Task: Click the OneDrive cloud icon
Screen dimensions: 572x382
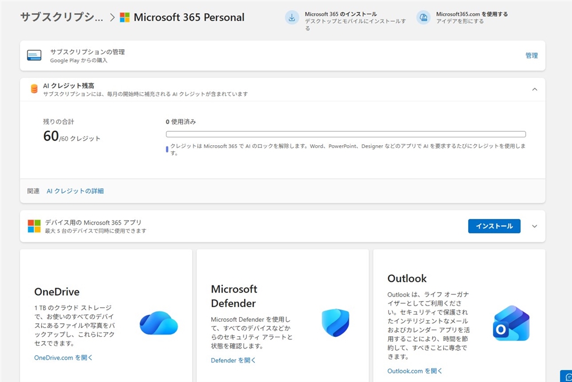Action: (159, 323)
